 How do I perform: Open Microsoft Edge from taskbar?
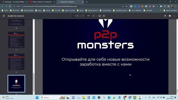[x=109, y=97]
